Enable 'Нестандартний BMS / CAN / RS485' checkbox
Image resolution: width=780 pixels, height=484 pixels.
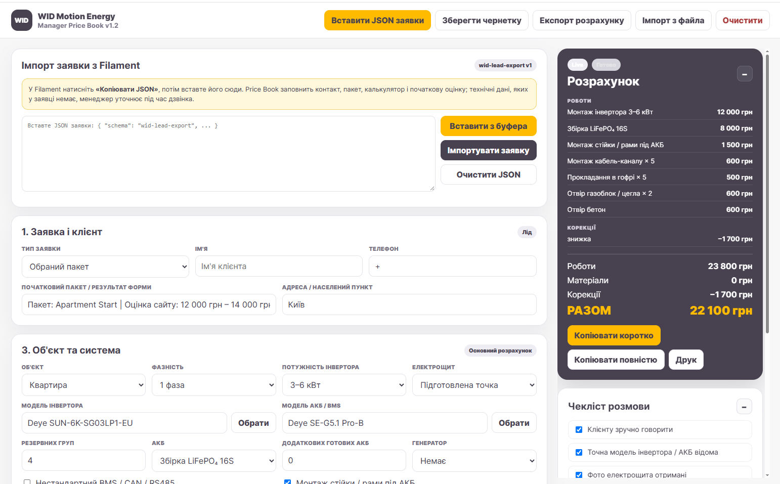click(27, 482)
